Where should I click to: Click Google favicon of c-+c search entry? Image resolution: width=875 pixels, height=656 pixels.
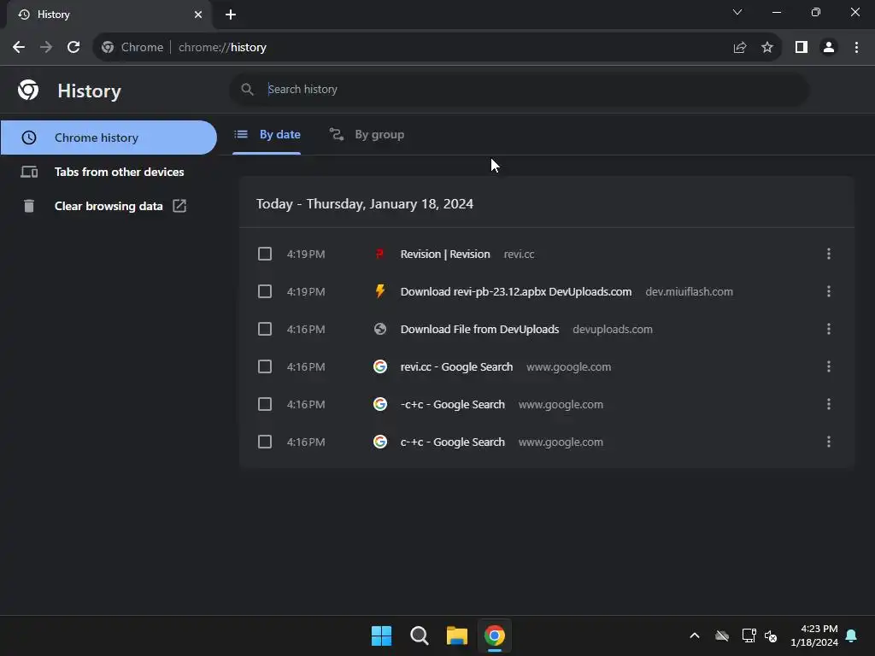click(380, 442)
